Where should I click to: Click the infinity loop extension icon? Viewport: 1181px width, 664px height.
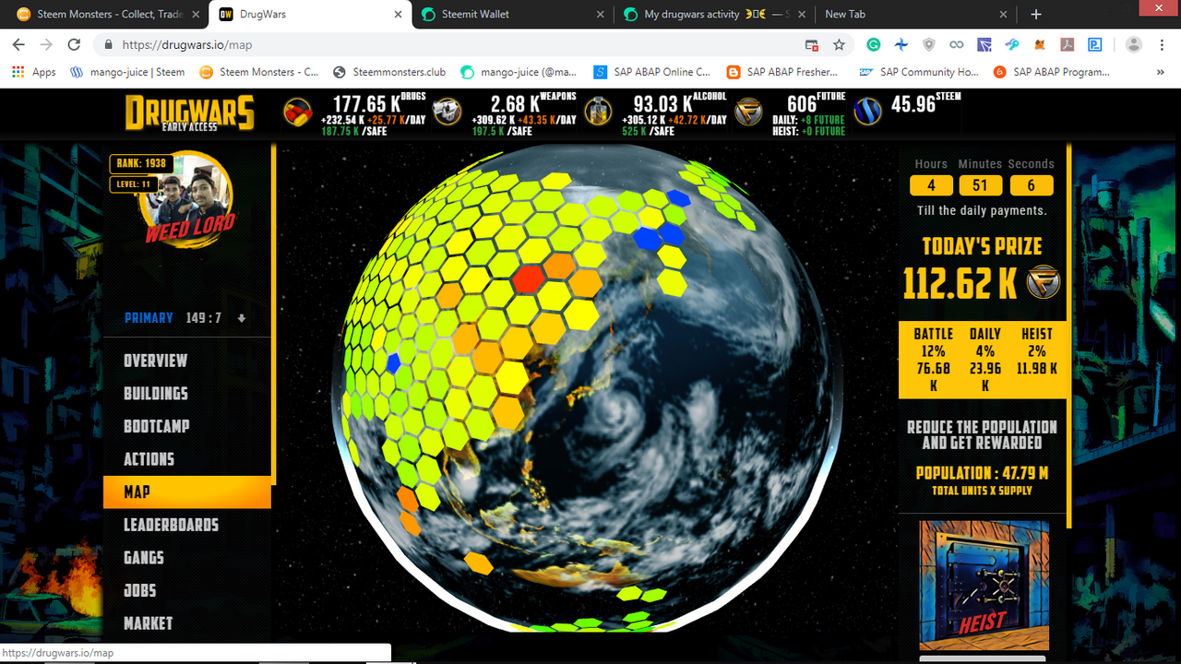pyautogui.click(x=957, y=44)
